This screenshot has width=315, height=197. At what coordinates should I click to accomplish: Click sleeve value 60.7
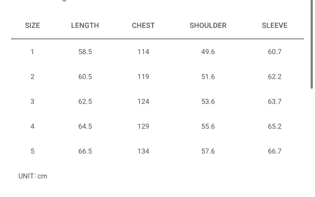pos(275,52)
